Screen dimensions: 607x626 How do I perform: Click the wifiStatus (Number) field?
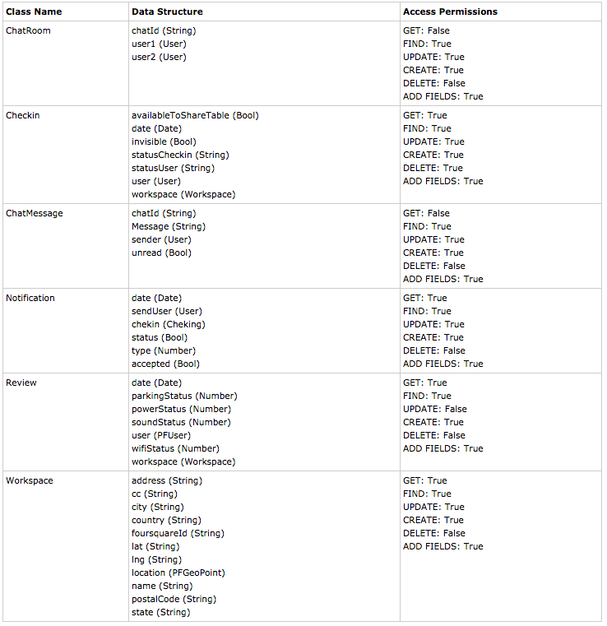point(175,448)
